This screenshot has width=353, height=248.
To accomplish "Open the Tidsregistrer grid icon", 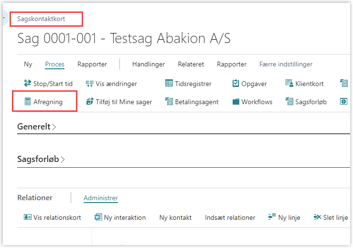I will [169, 84].
